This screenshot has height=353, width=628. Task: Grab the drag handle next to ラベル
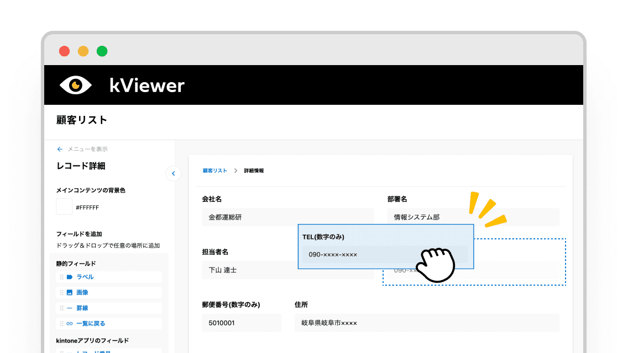pyautogui.click(x=62, y=277)
